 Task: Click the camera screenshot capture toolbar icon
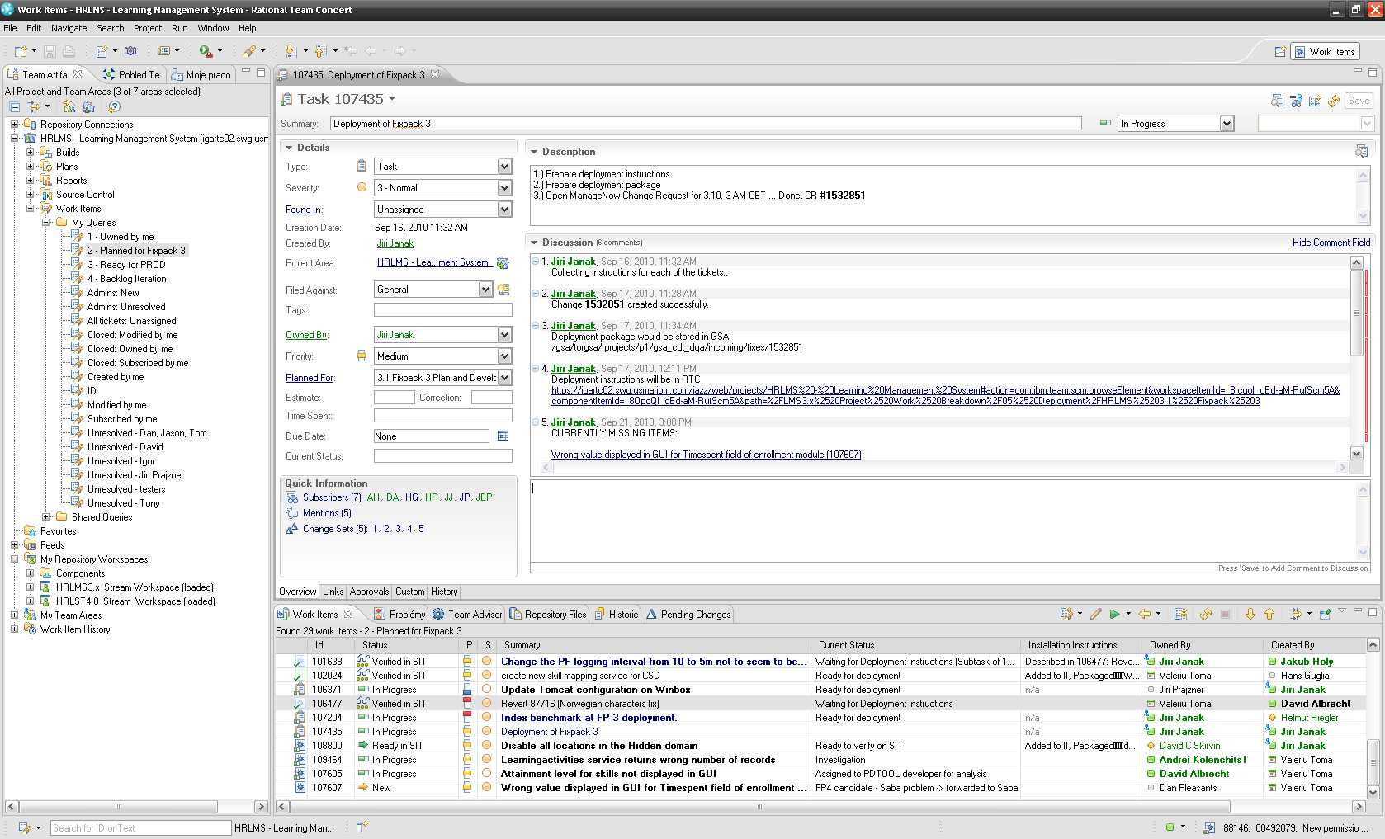tap(130, 51)
